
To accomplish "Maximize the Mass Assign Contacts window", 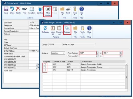I will click(120, 22).
